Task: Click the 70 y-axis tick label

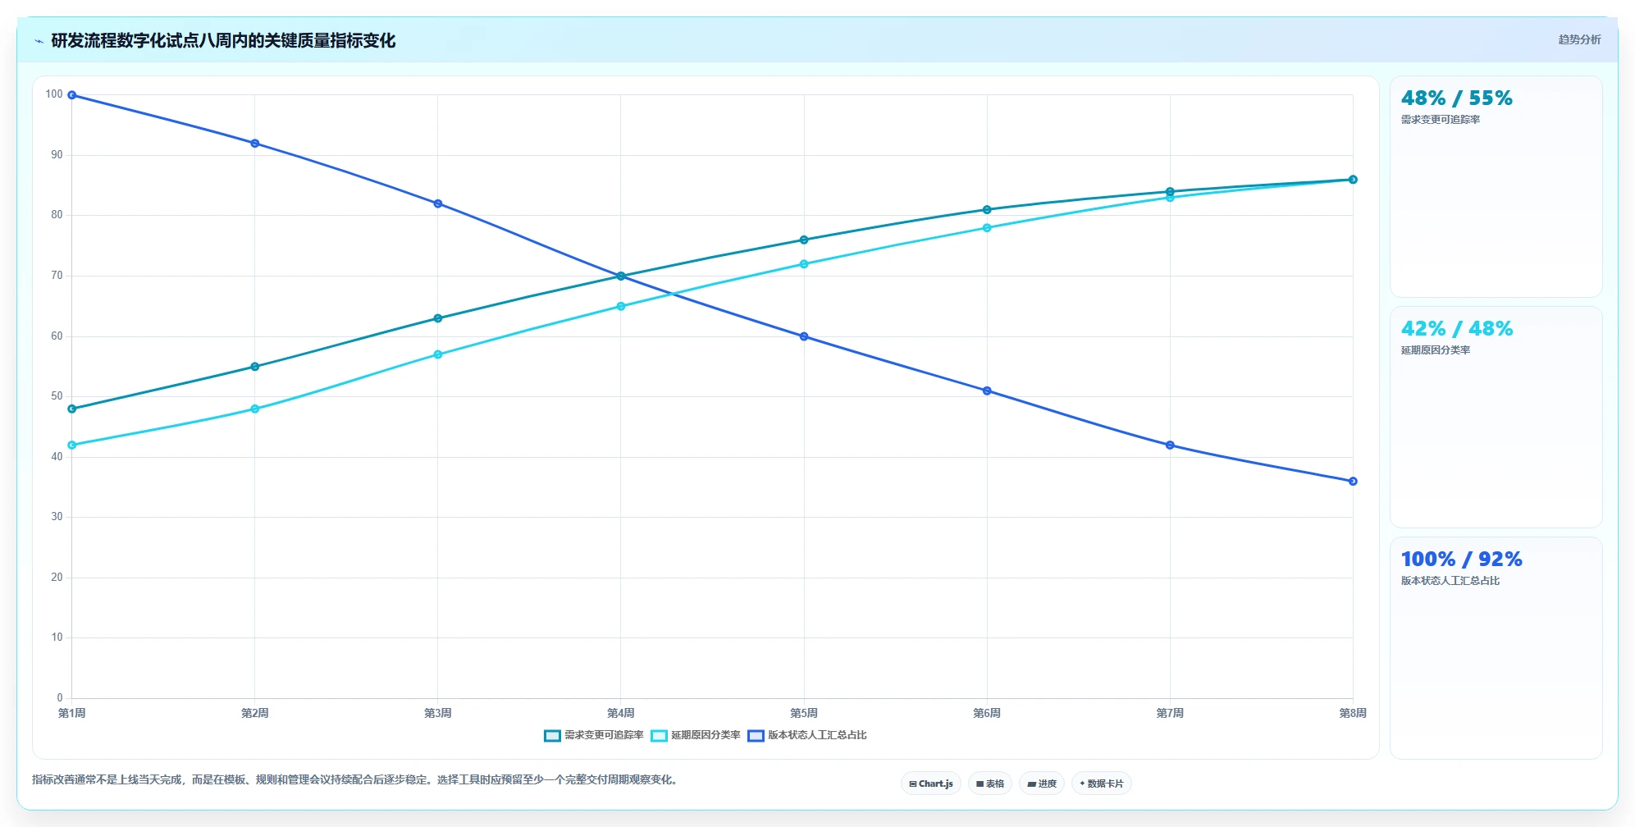Action: (57, 276)
